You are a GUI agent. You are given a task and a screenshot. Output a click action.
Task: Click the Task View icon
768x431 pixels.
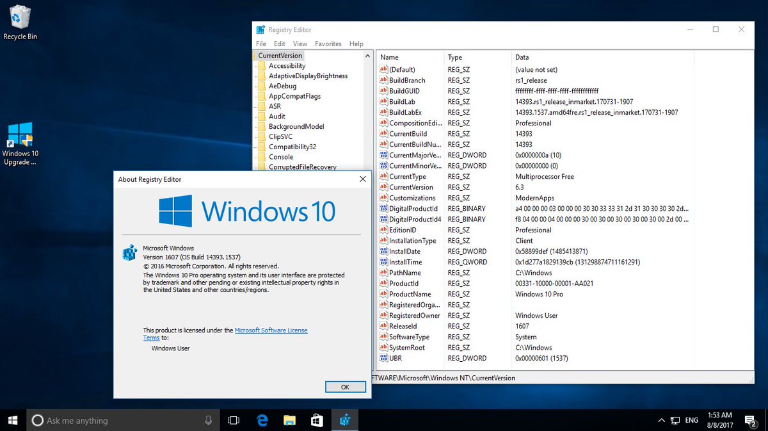233,419
